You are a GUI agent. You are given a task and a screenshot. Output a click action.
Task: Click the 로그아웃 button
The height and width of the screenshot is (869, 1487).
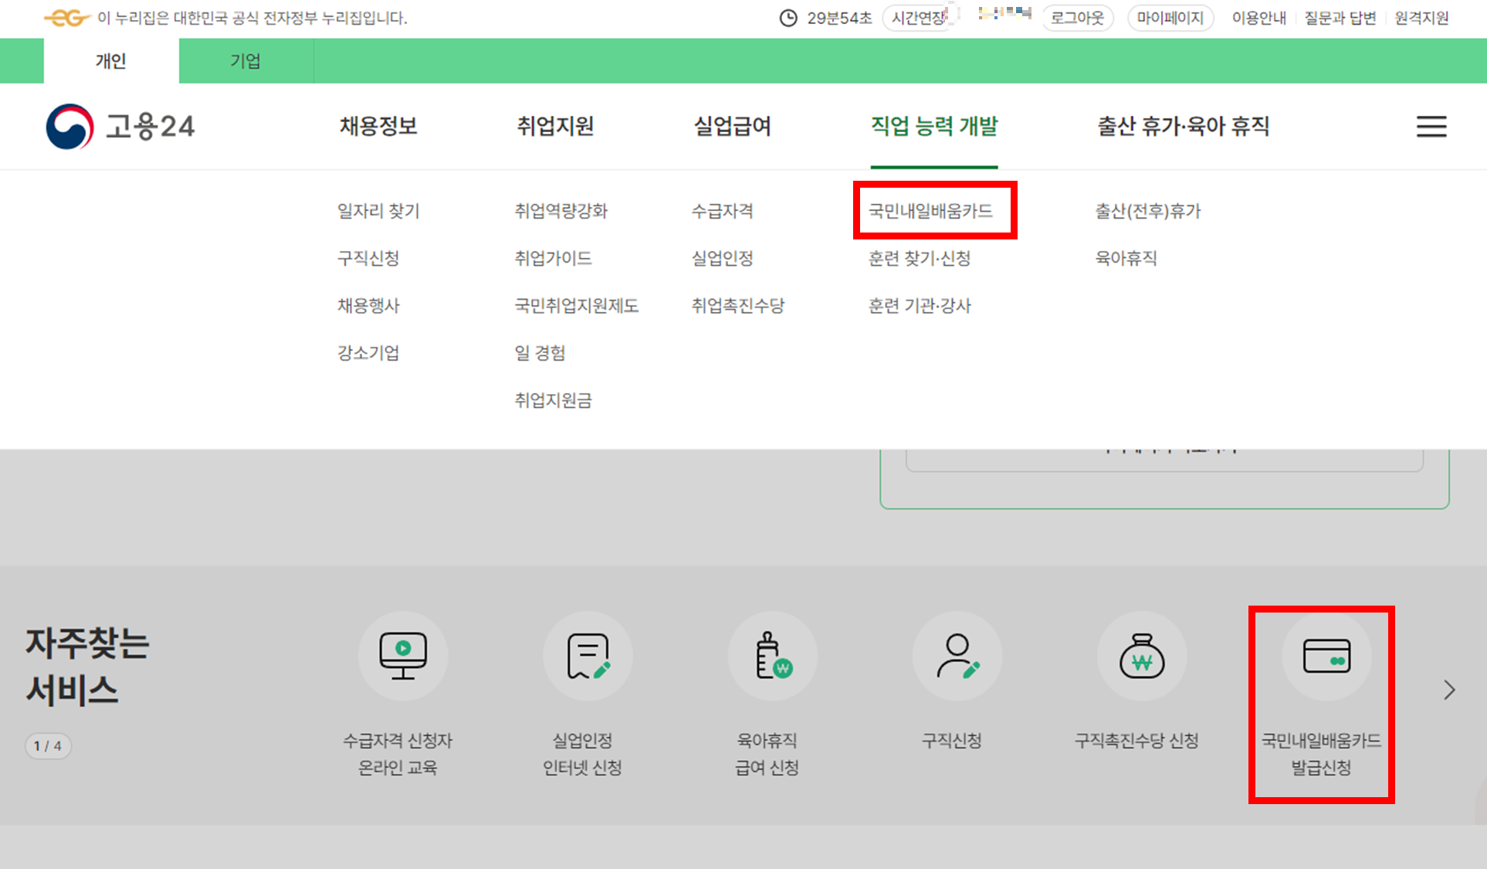1077,18
